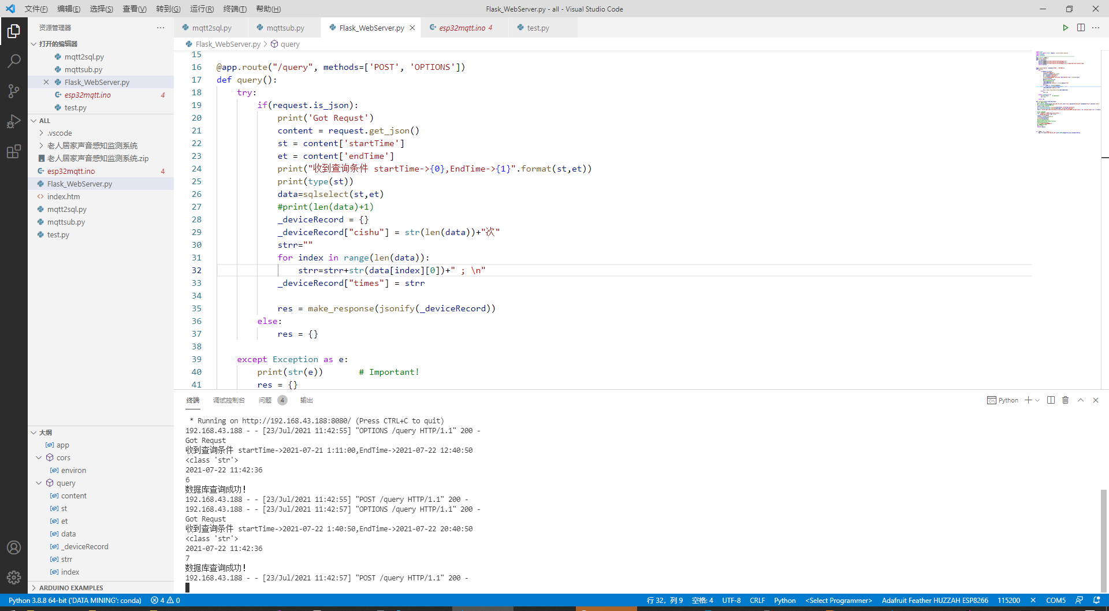1109x611 pixels.
Task: Close Flask_WebServer.py in open editors list
Action: click(46, 82)
